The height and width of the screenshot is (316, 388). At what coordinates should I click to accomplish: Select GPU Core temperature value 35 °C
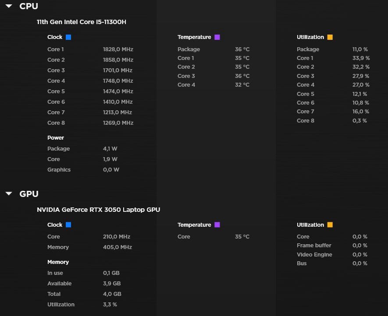coord(242,237)
